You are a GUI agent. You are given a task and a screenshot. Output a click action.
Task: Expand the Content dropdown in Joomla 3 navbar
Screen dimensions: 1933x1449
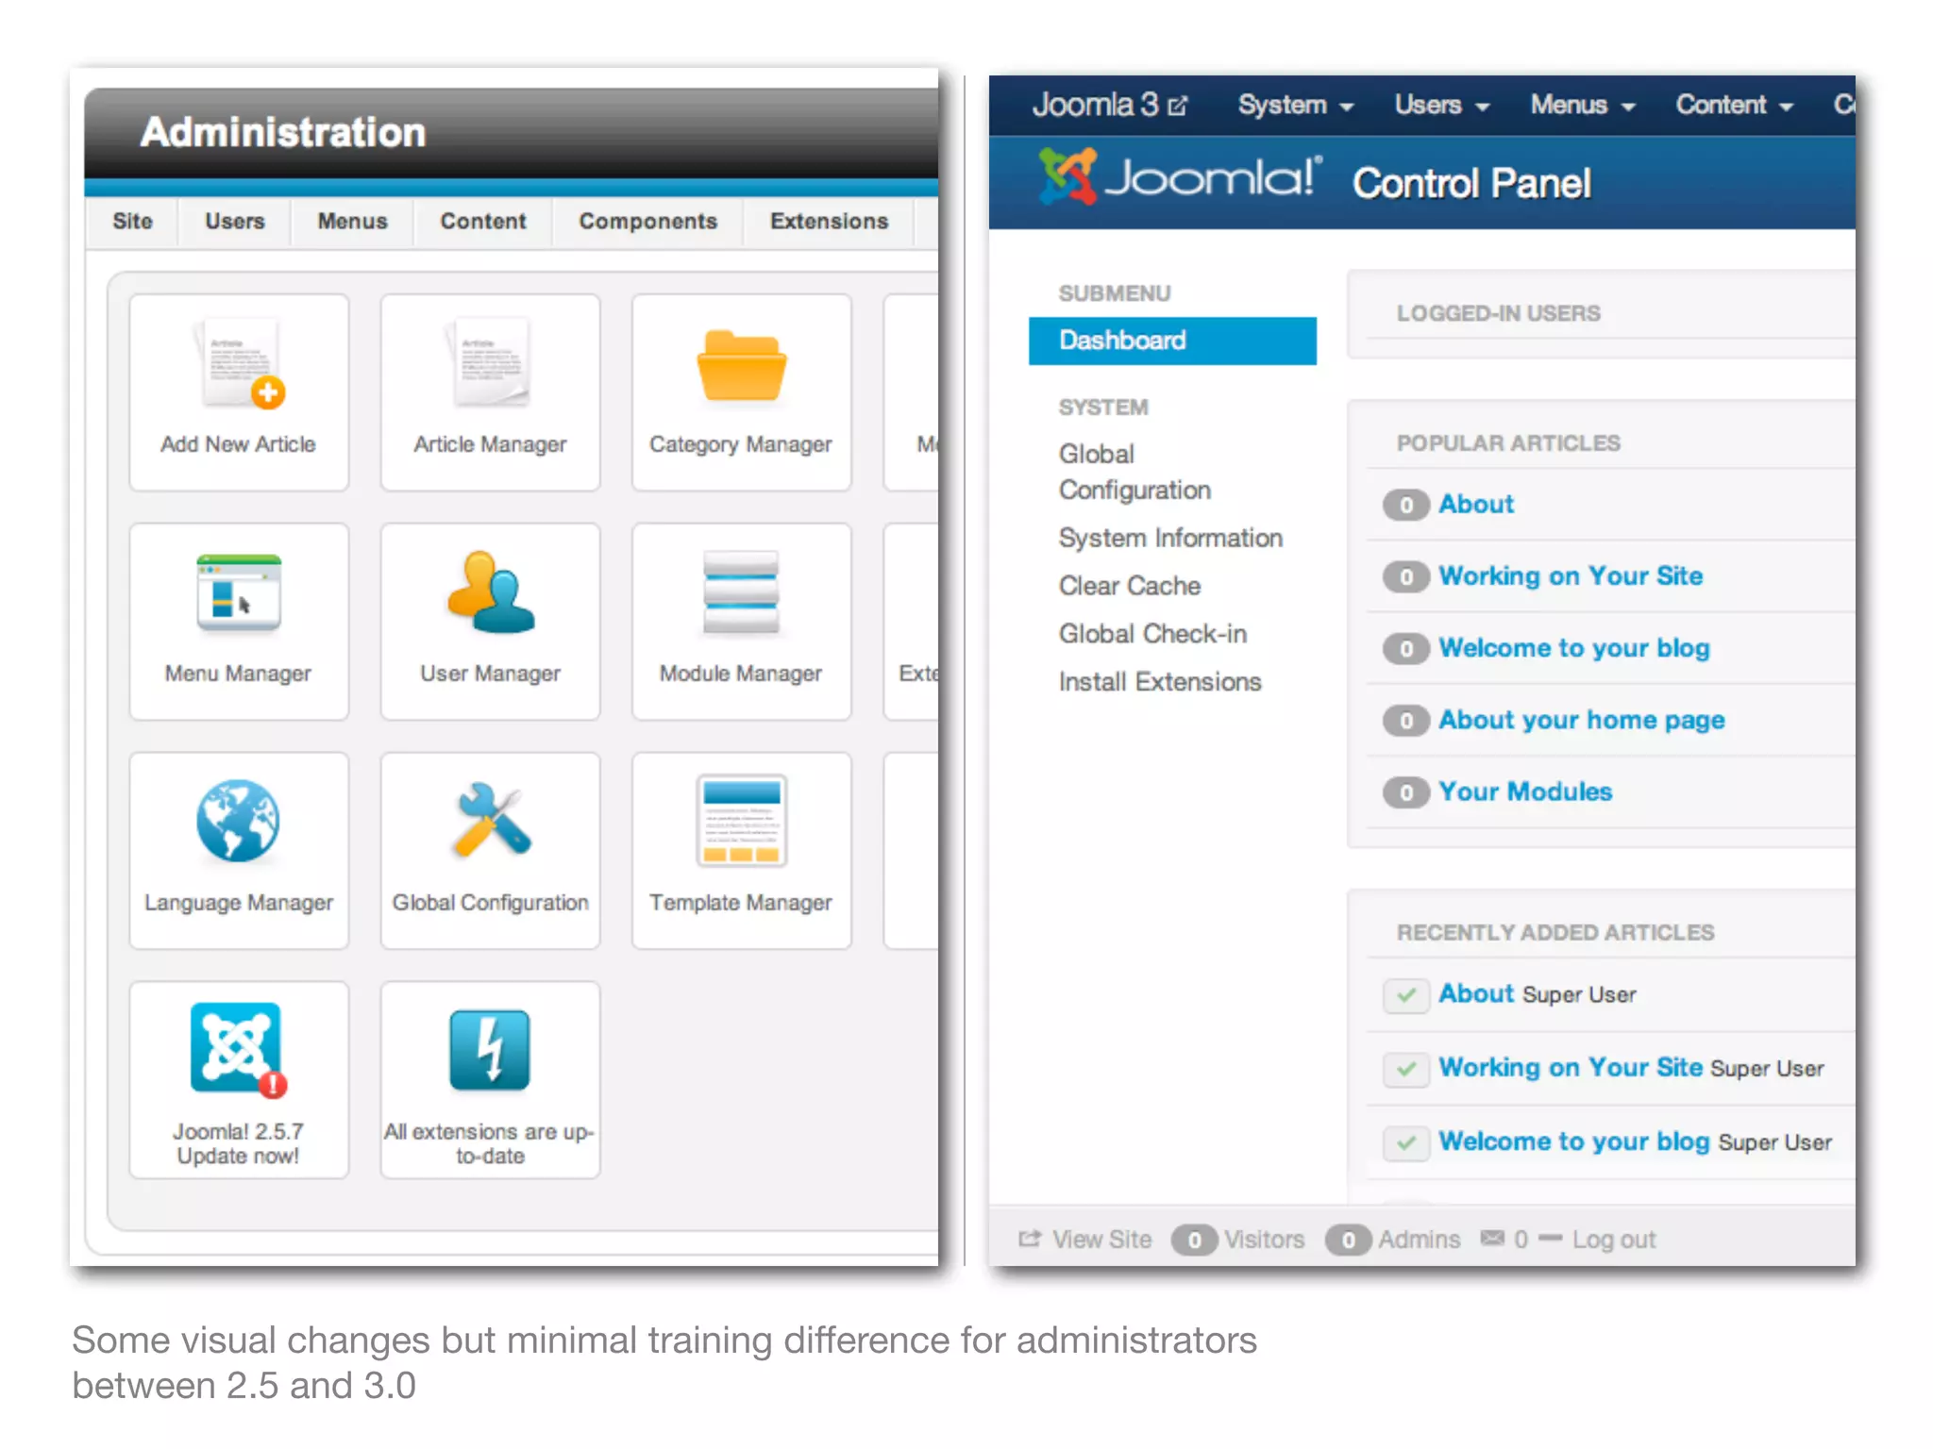coord(1734,105)
